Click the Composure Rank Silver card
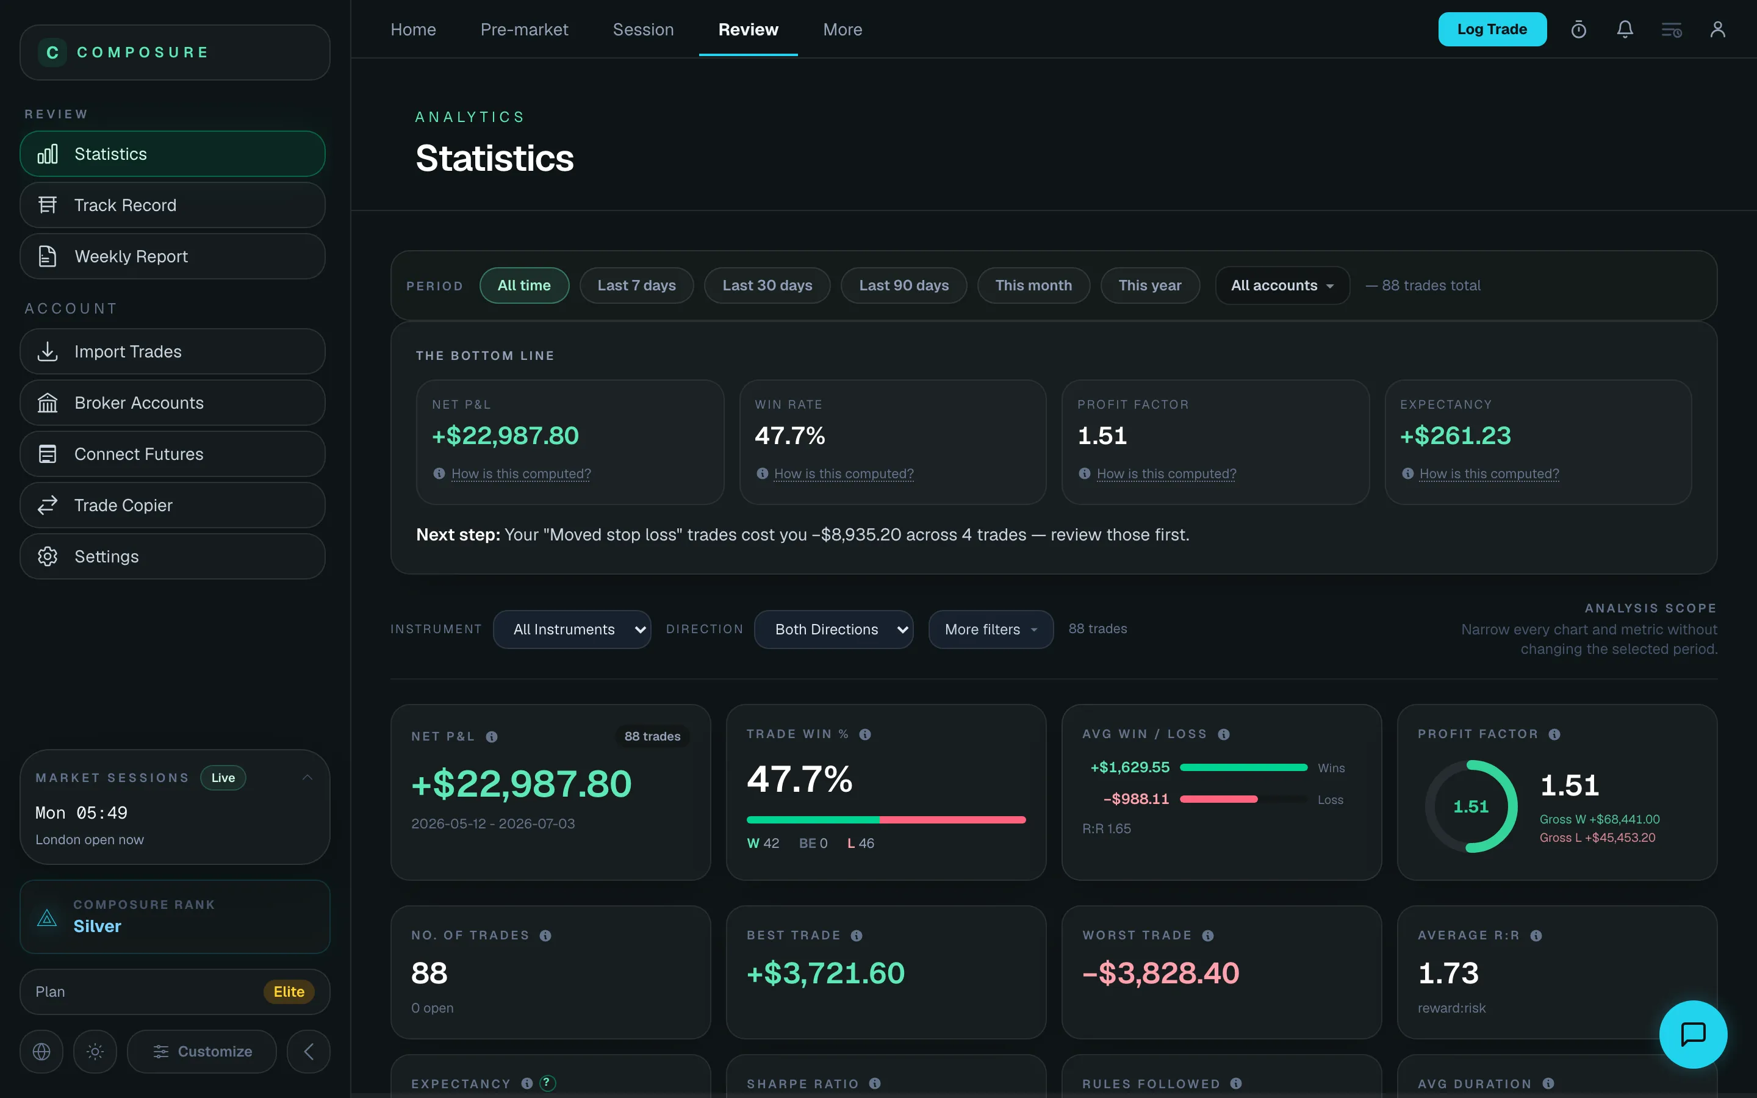Viewport: 1757px width, 1098px height. click(x=175, y=916)
